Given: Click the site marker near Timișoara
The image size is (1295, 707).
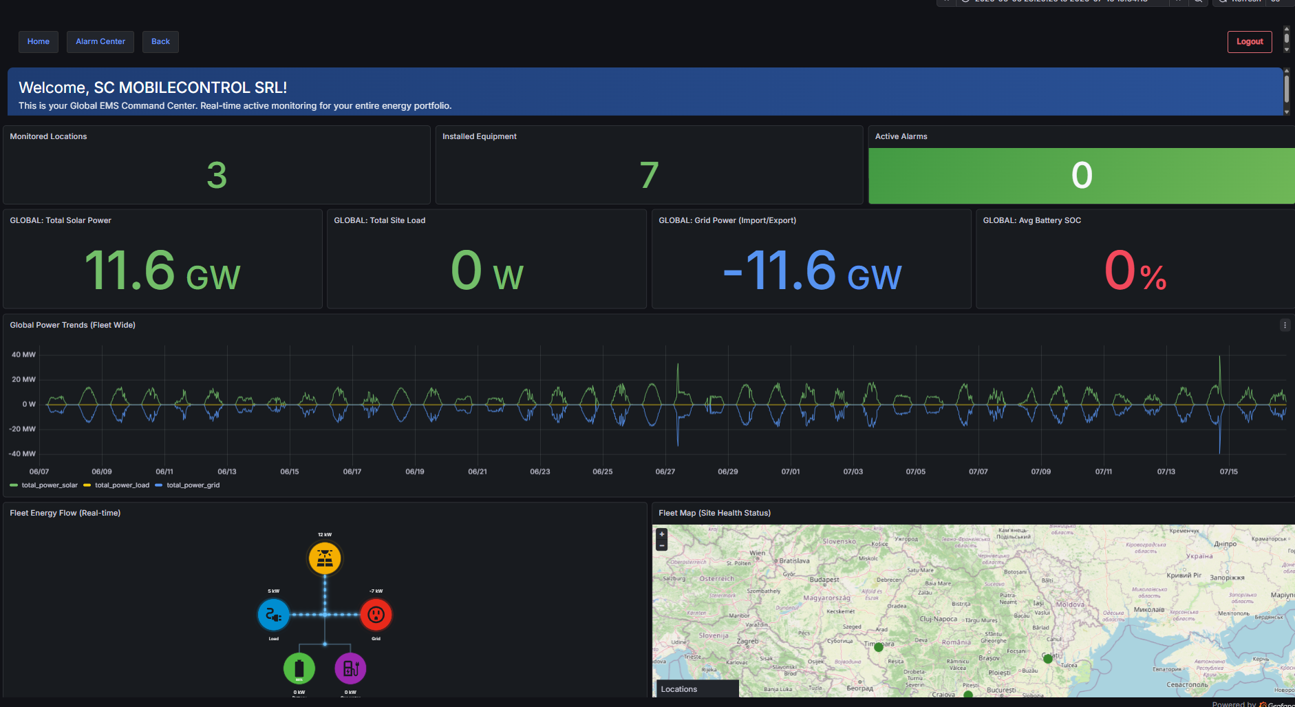Looking at the screenshot, I should 879,647.
